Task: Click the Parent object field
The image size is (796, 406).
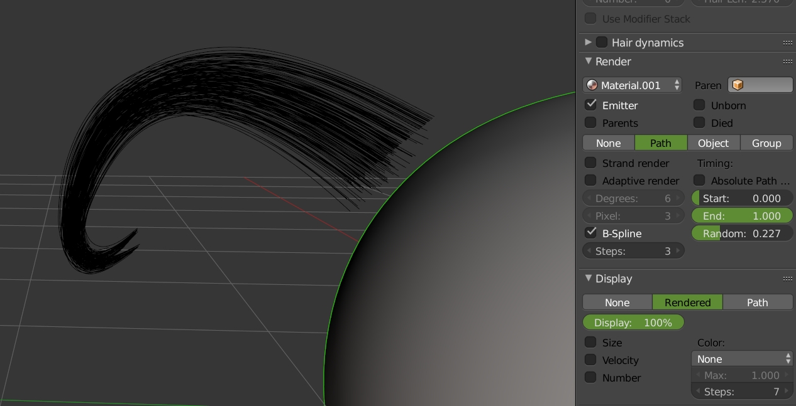Action: tap(760, 85)
